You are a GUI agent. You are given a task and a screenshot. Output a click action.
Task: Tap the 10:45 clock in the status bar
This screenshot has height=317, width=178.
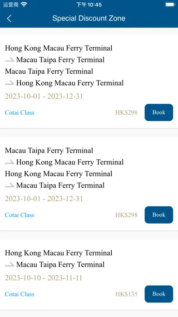89,5
